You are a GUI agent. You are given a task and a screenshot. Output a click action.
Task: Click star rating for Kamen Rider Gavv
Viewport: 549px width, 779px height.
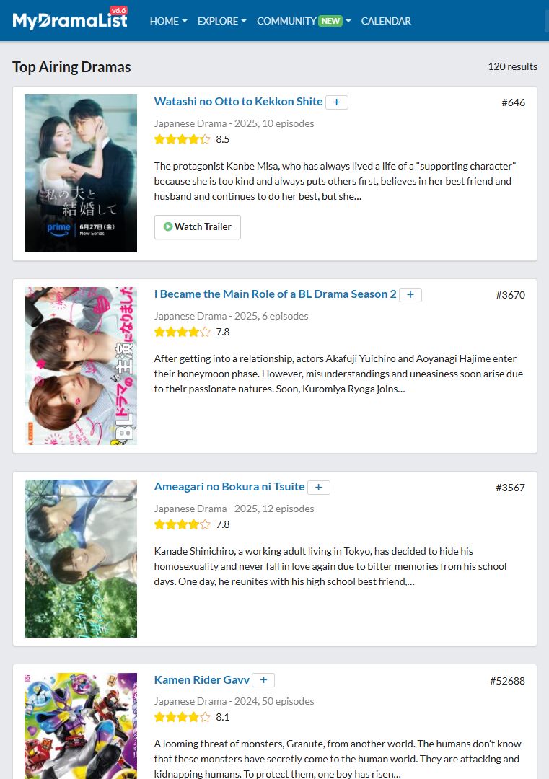(182, 717)
